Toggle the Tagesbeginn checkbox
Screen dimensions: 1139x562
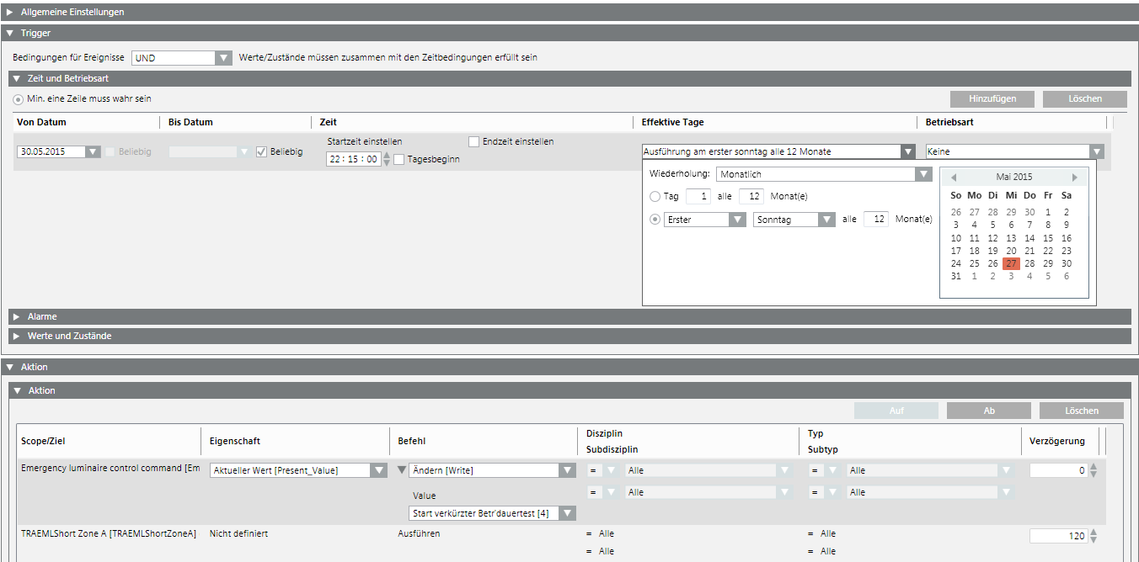point(399,159)
